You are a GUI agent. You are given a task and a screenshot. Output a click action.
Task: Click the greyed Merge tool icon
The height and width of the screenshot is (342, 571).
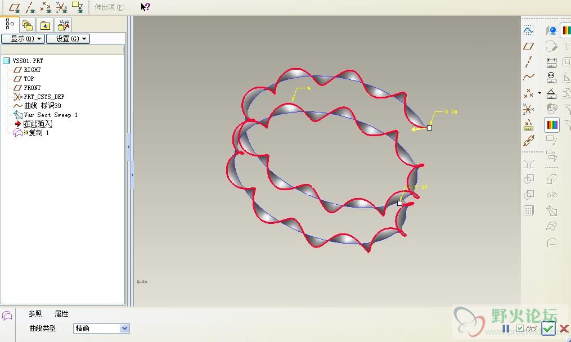[529, 179]
